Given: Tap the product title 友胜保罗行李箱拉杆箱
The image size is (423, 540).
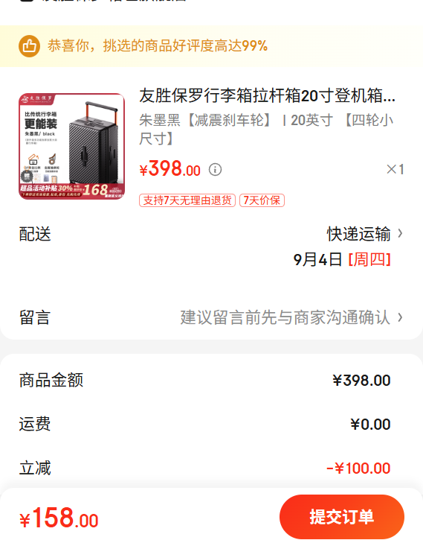Looking at the screenshot, I should tap(268, 96).
